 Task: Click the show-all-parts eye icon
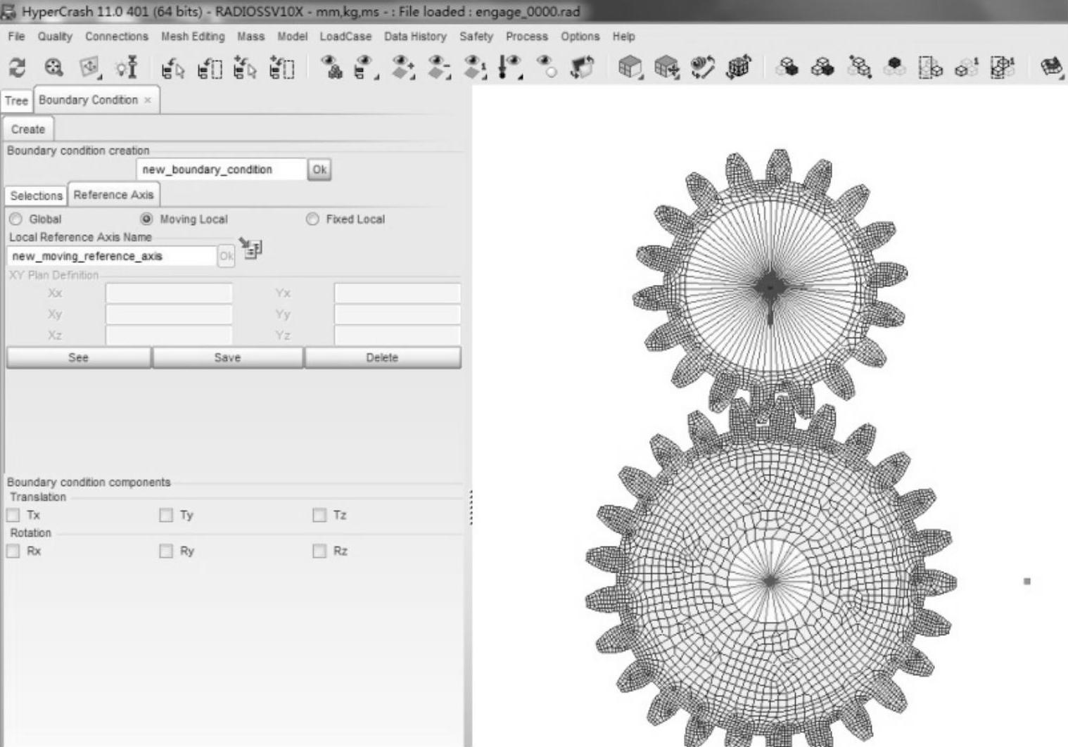coord(331,68)
